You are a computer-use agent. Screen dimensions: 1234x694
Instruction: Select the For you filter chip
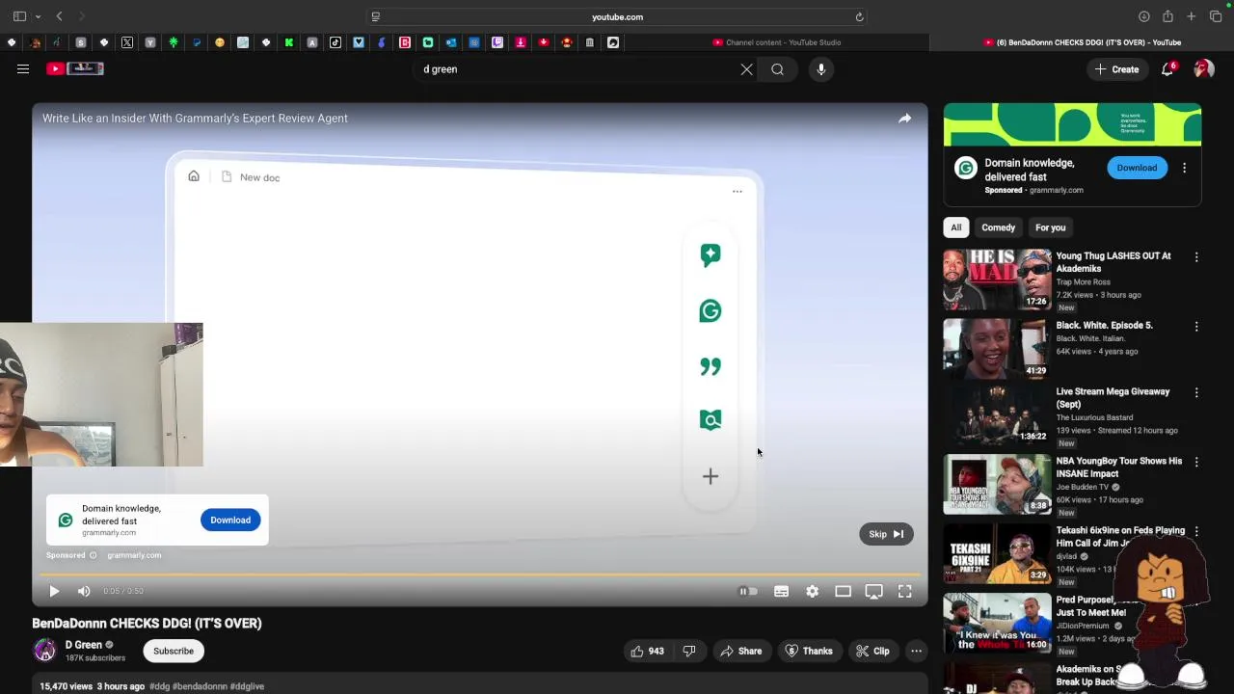pyautogui.click(x=1050, y=227)
